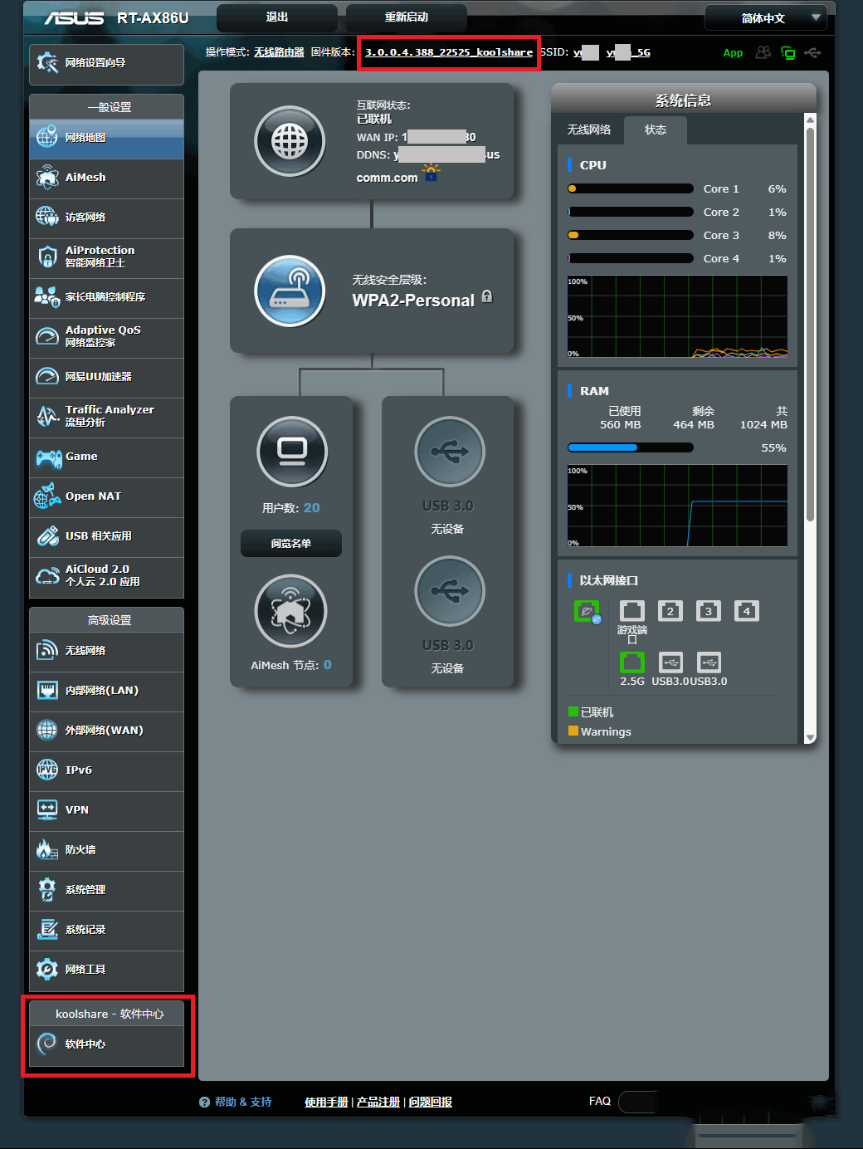This screenshot has width=863, height=1149.
Task: Click the USB status icon in header
Action: [812, 52]
